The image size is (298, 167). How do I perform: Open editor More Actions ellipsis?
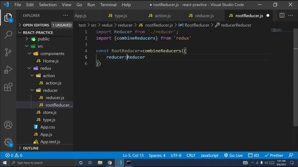click(x=291, y=15)
